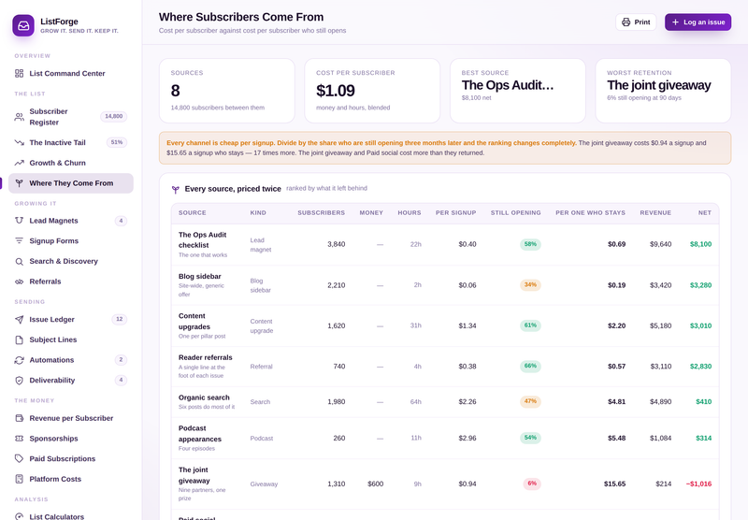Open Issue Ledger page

[x=71, y=319]
